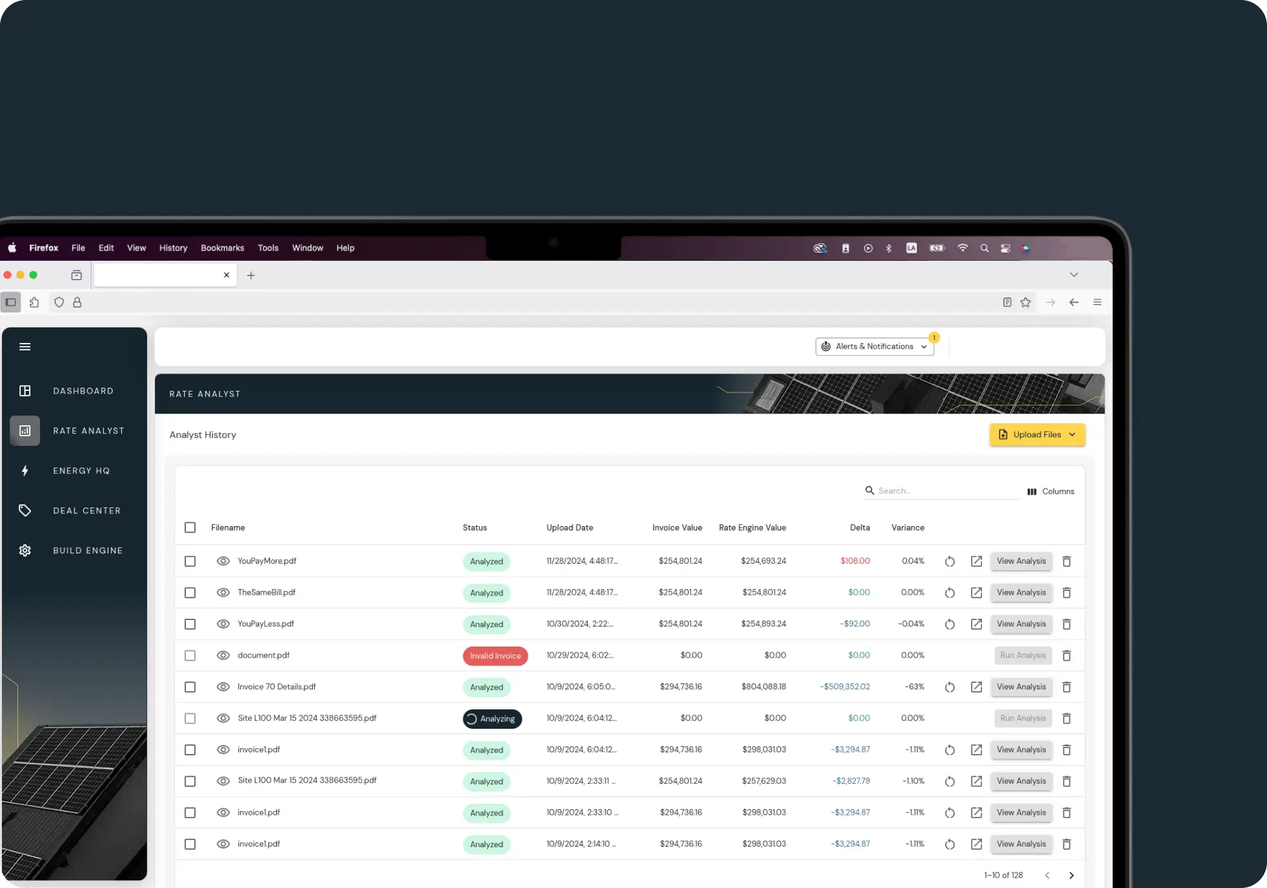This screenshot has width=1267, height=888.
Task: Open TheSameBill.pdf in external view icon
Action: pos(976,593)
